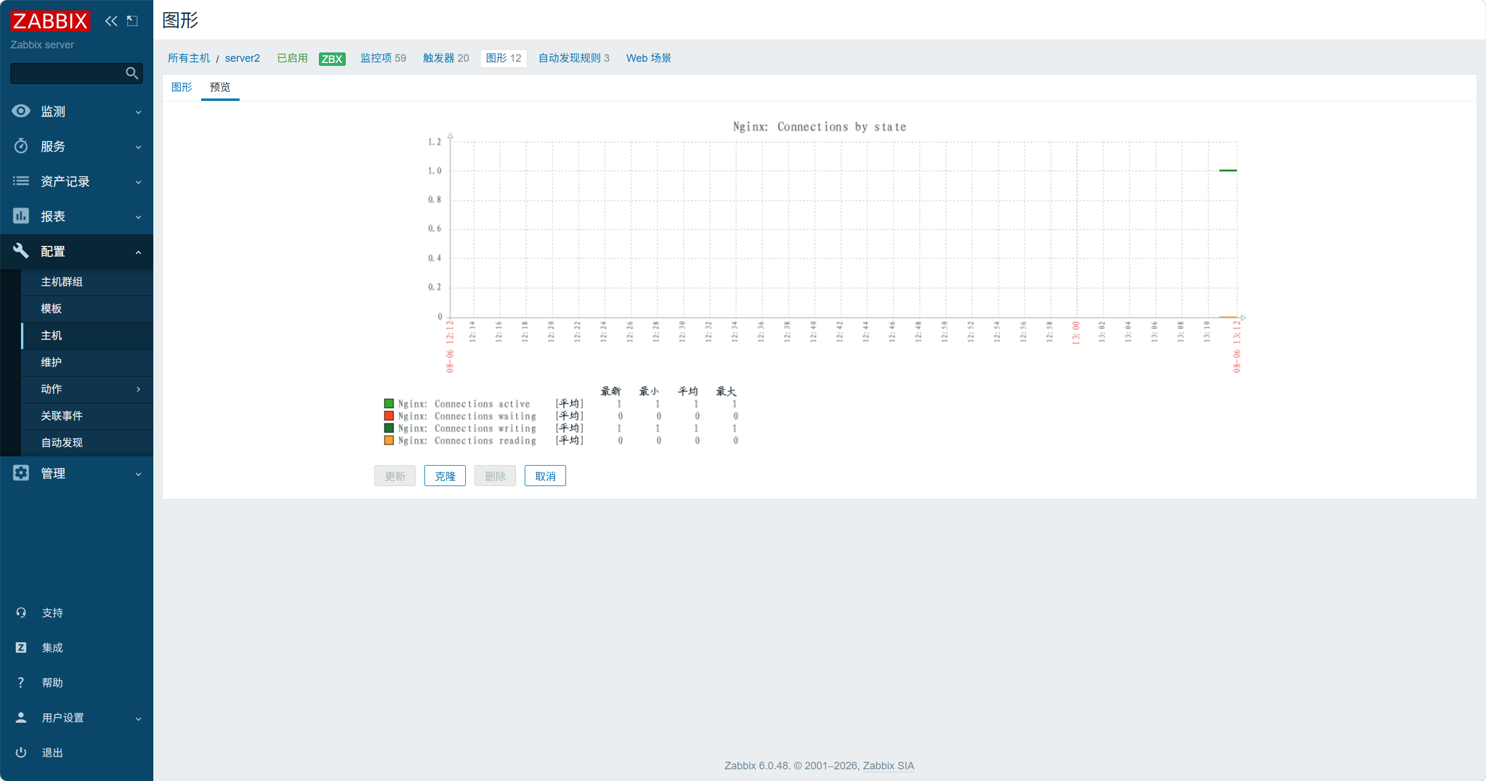Click the Zabbix logo
The image size is (1486, 781).
tap(50, 21)
